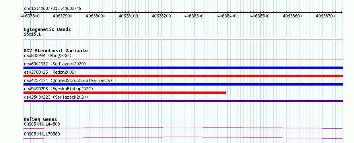Click the blue nsv4237274 variant bar
The height and width of the screenshot is (143, 354).
point(183,84)
